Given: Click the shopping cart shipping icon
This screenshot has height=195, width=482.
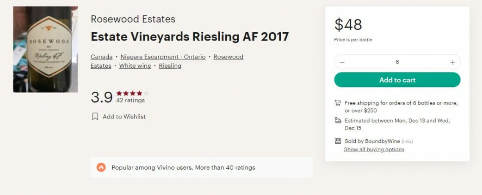Looking at the screenshot, I should point(338,103).
